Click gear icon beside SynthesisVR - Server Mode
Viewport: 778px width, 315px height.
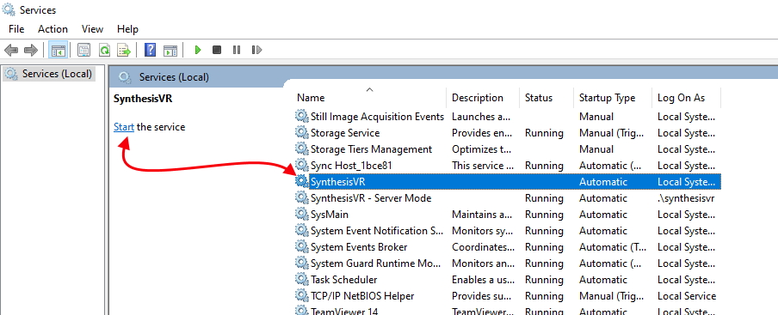302,197
